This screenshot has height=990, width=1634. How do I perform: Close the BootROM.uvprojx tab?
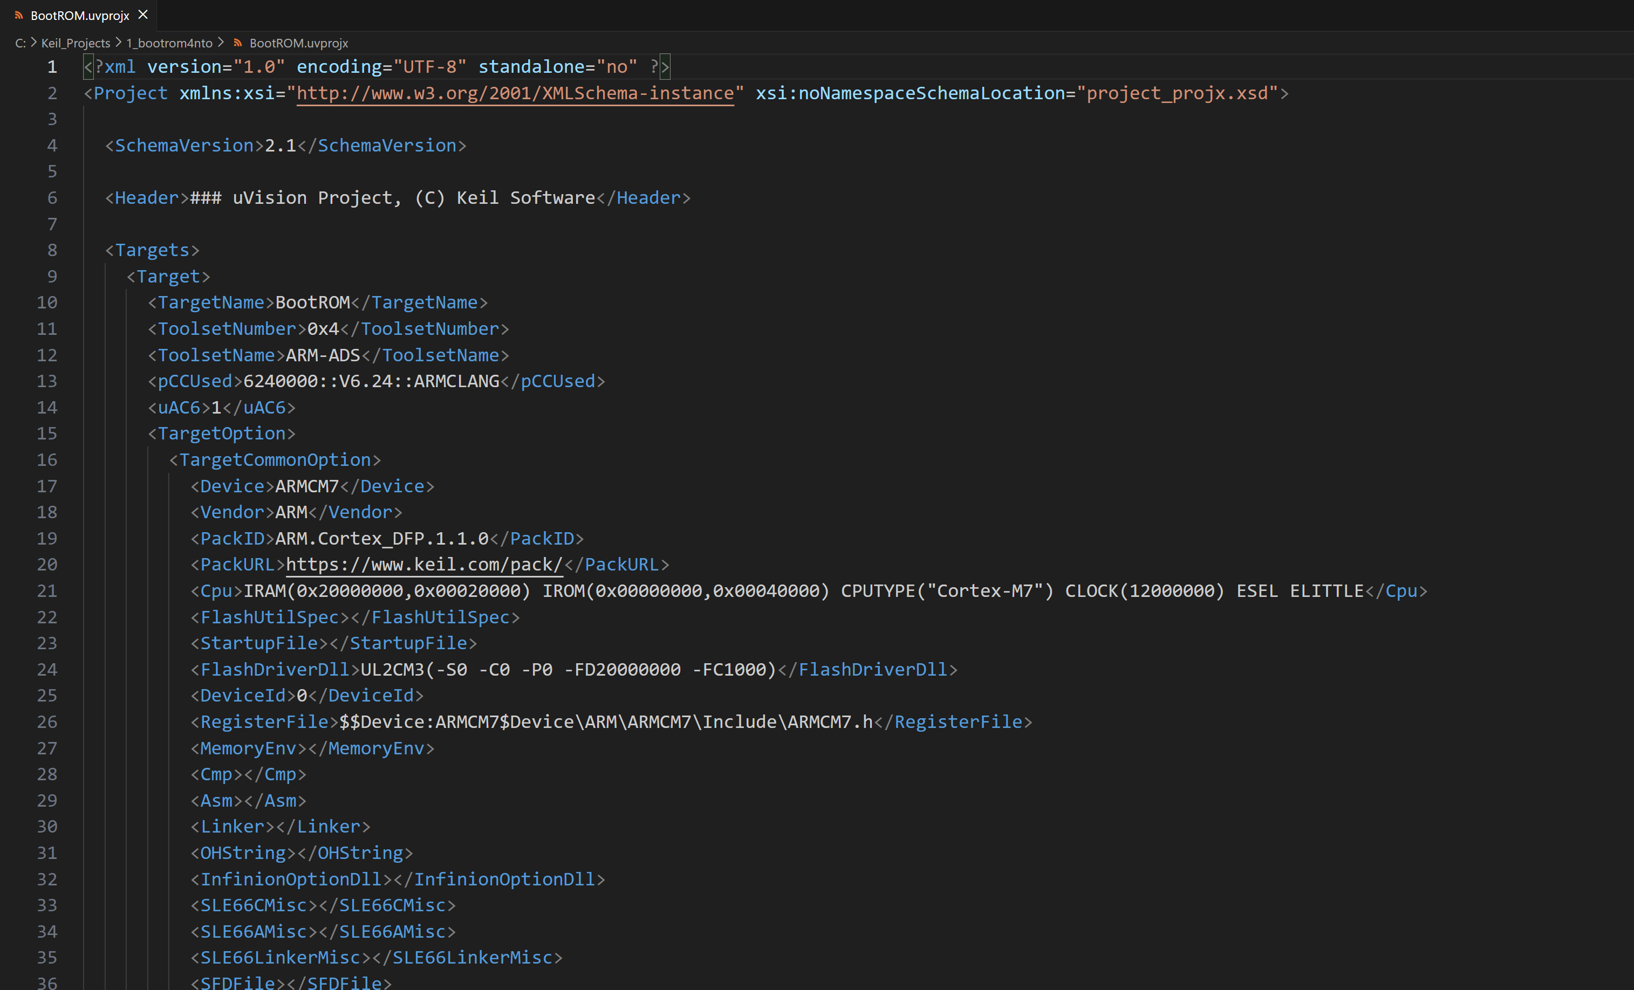coord(142,15)
